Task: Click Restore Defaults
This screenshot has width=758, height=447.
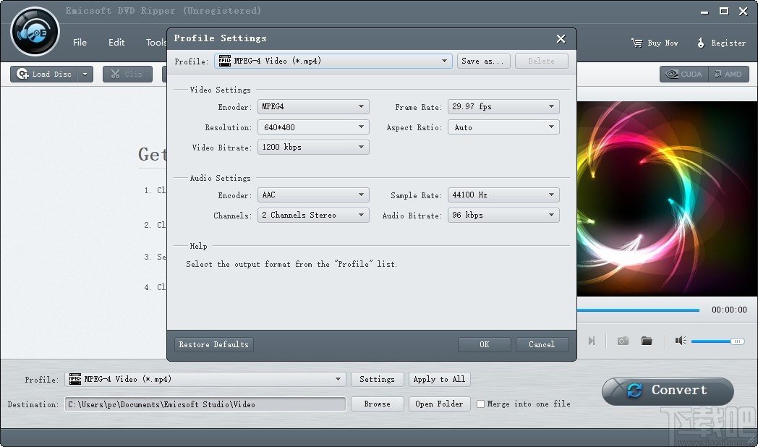Action: pyautogui.click(x=213, y=344)
